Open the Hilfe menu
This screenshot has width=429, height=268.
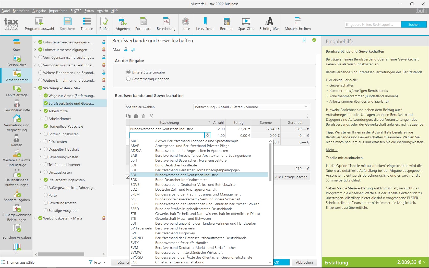[x=115, y=11]
